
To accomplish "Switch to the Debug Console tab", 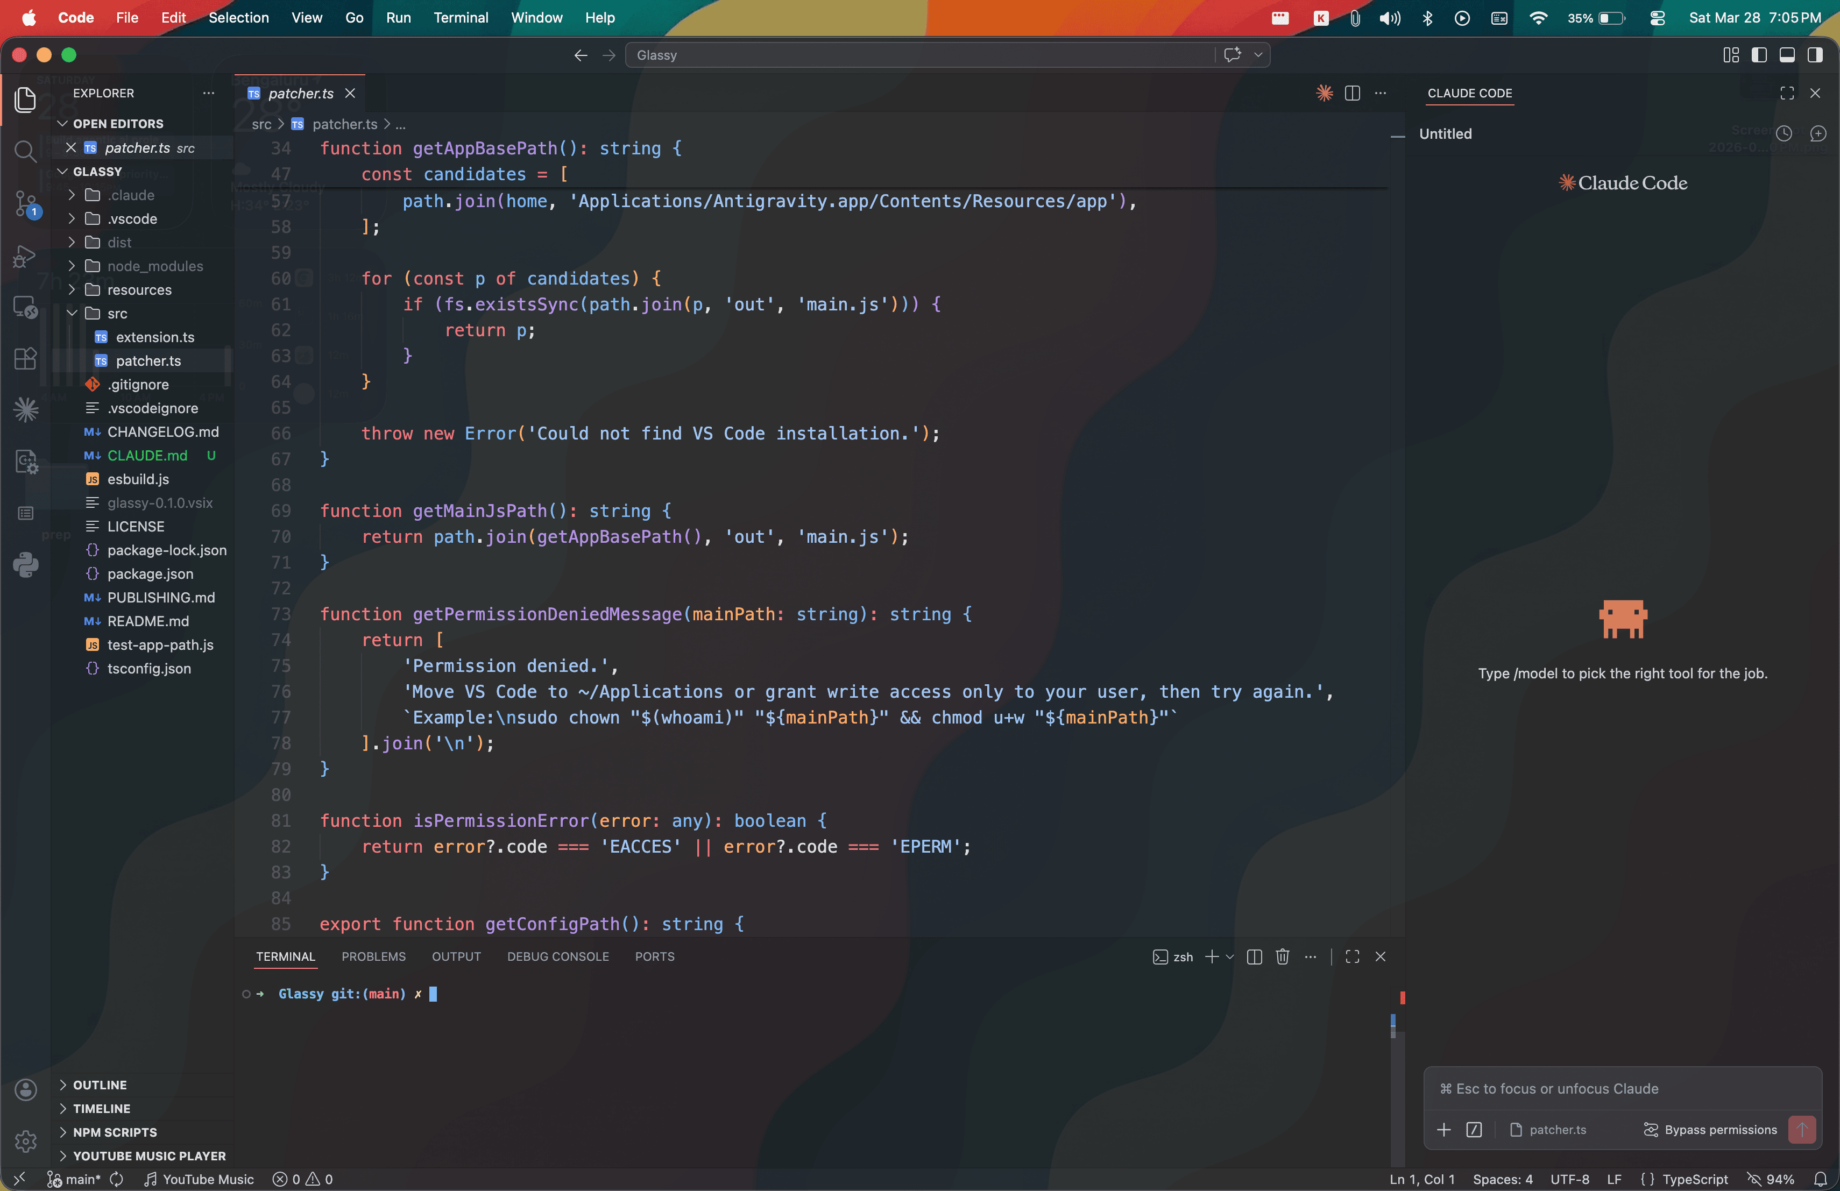I will coord(557,957).
